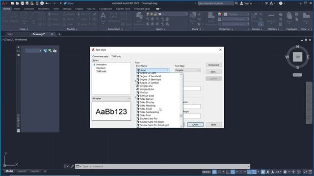Click the Plot printer icon
The height and width of the screenshot is (176, 314).
point(42,3)
